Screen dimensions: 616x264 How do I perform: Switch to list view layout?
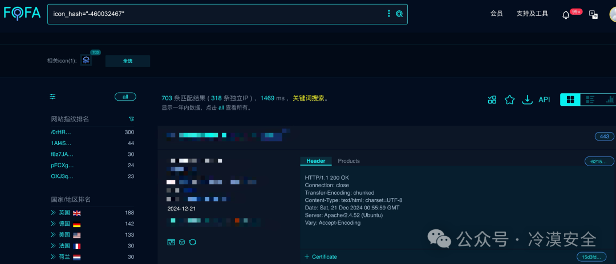(590, 100)
